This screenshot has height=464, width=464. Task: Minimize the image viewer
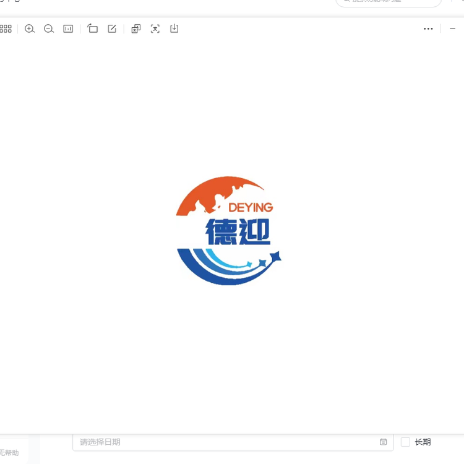coord(452,28)
